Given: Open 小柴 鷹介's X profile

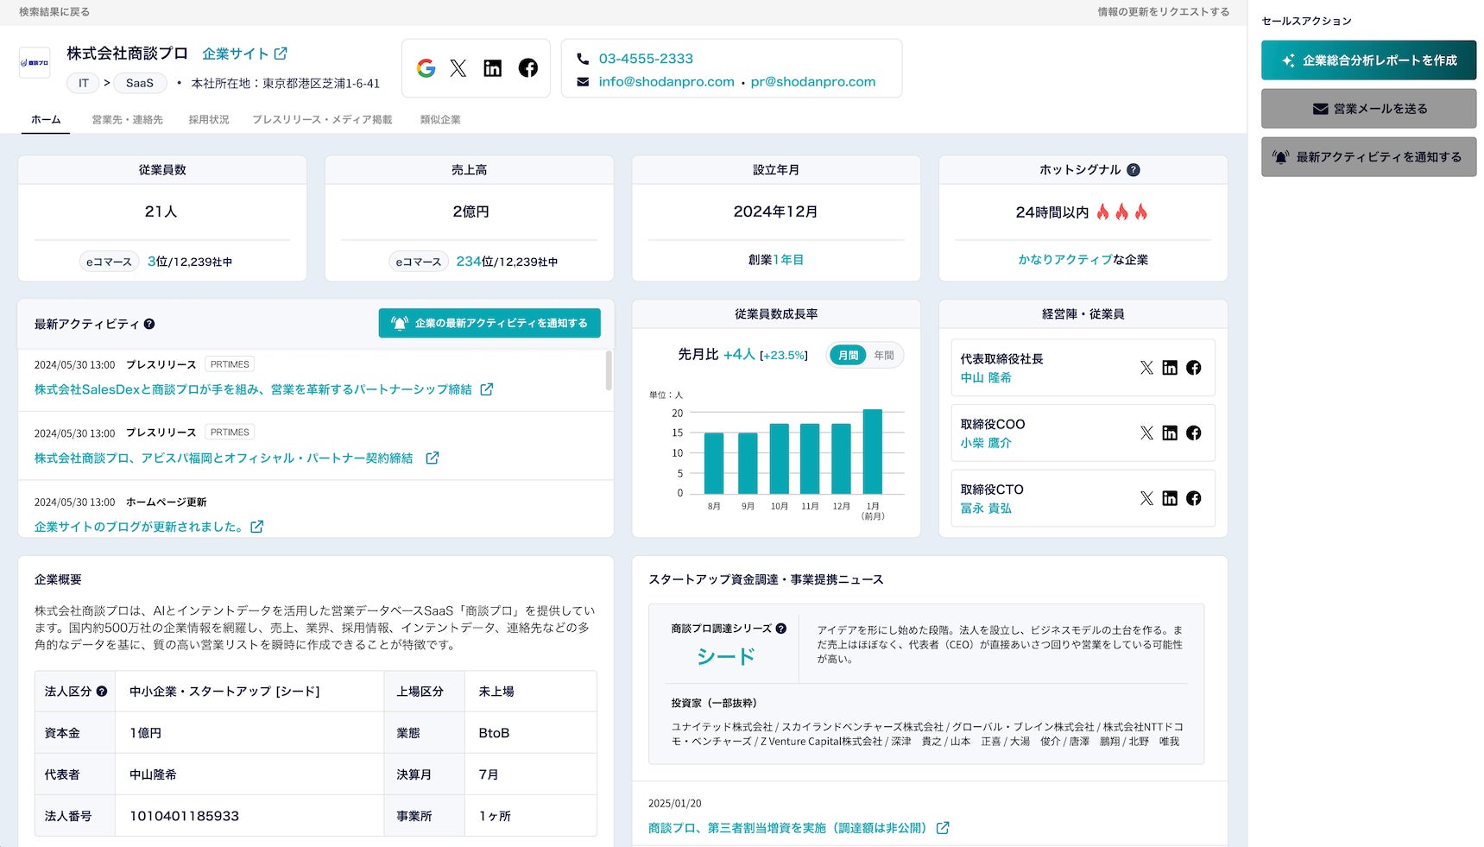Looking at the screenshot, I should coord(1146,433).
